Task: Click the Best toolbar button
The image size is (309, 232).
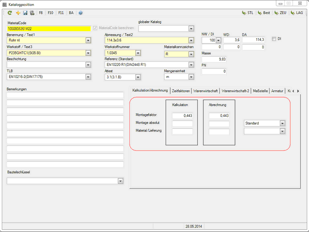Action: [264, 13]
